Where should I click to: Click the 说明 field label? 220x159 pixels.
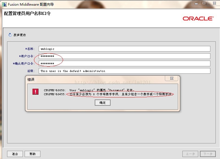pos(31,71)
